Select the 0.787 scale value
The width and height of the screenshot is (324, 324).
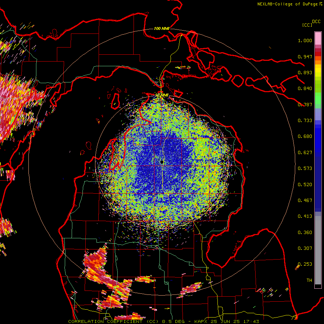pyautogui.click(x=305, y=104)
